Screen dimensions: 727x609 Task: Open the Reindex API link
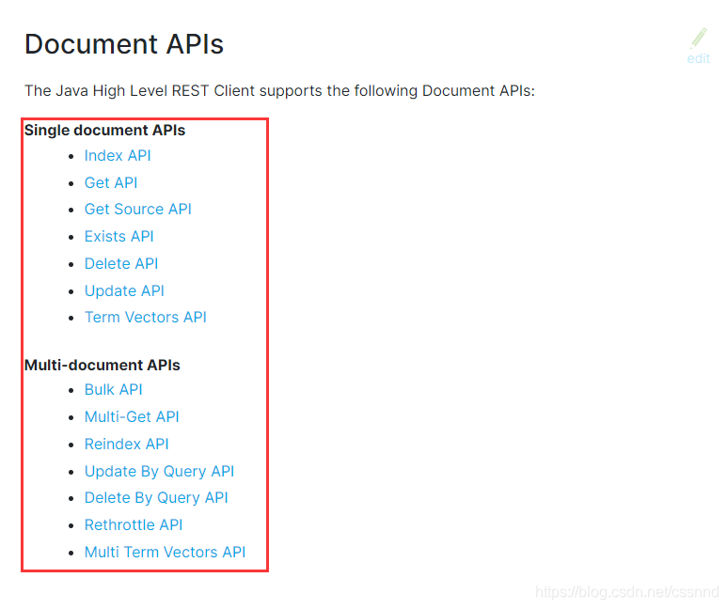(x=126, y=444)
